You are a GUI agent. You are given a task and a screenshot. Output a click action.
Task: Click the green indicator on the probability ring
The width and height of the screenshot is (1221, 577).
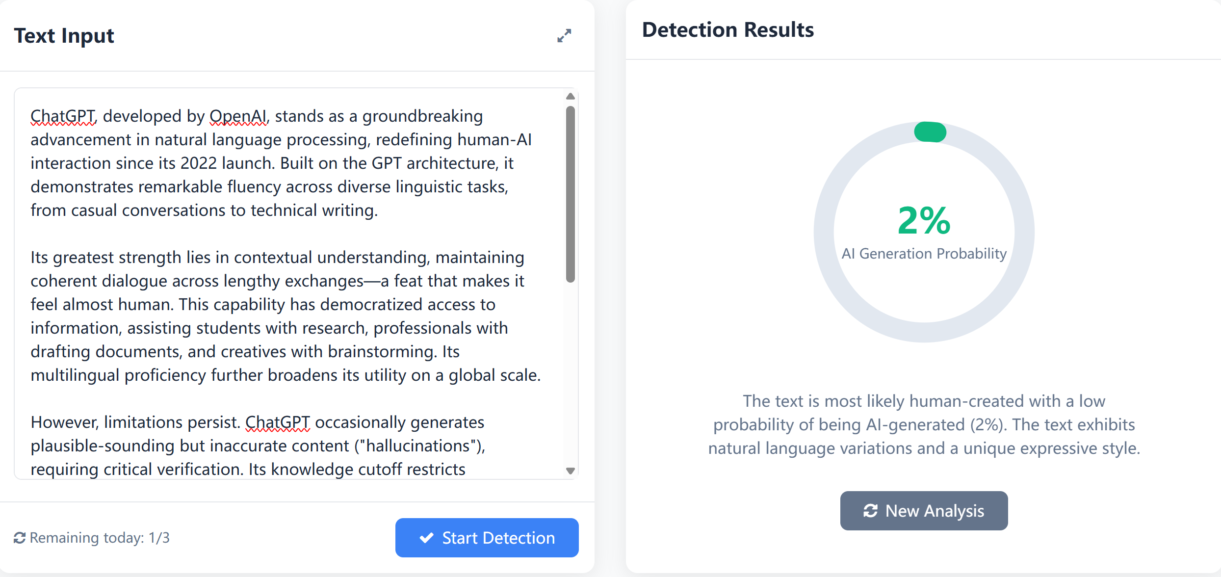[x=930, y=132]
